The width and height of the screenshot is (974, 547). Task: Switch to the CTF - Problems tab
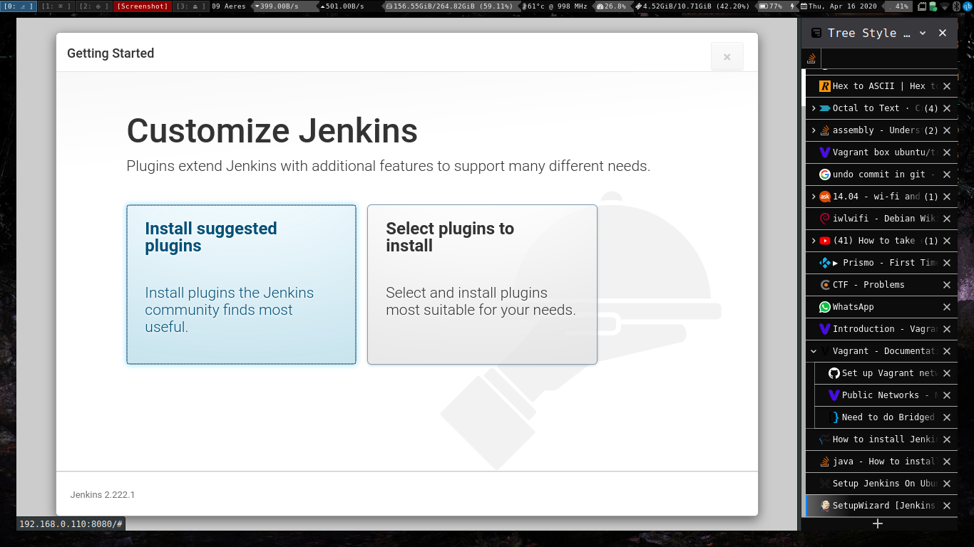point(881,285)
